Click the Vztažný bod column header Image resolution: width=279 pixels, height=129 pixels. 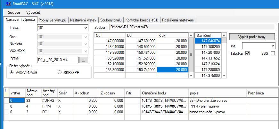coord(49,93)
